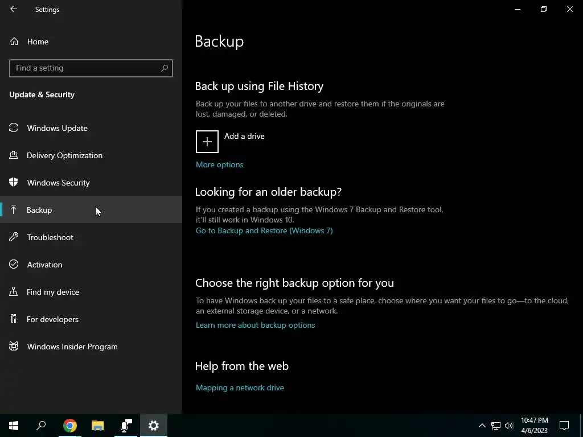Open File Explorer from taskbar

point(98,426)
